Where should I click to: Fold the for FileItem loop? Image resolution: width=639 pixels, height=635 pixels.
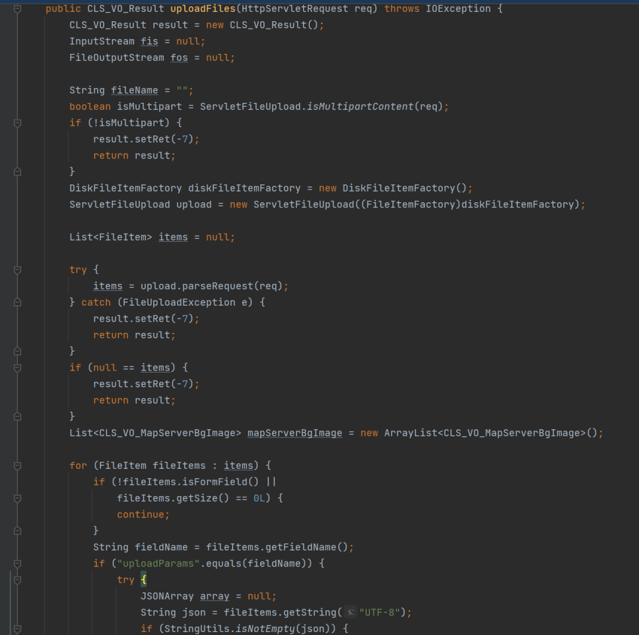click(x=17, y=465)
